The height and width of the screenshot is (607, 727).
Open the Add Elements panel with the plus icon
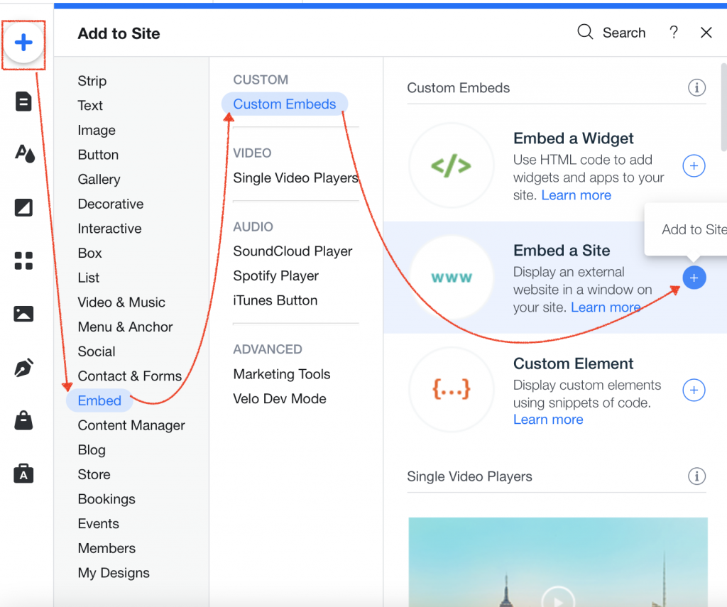pyautogui.click(x=23, y=43)
